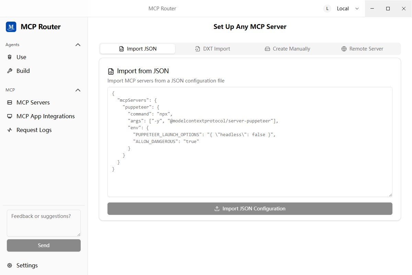
Task: Click the MCP Router logo icon
Action: pyautogui.click(x=11, y=27)
